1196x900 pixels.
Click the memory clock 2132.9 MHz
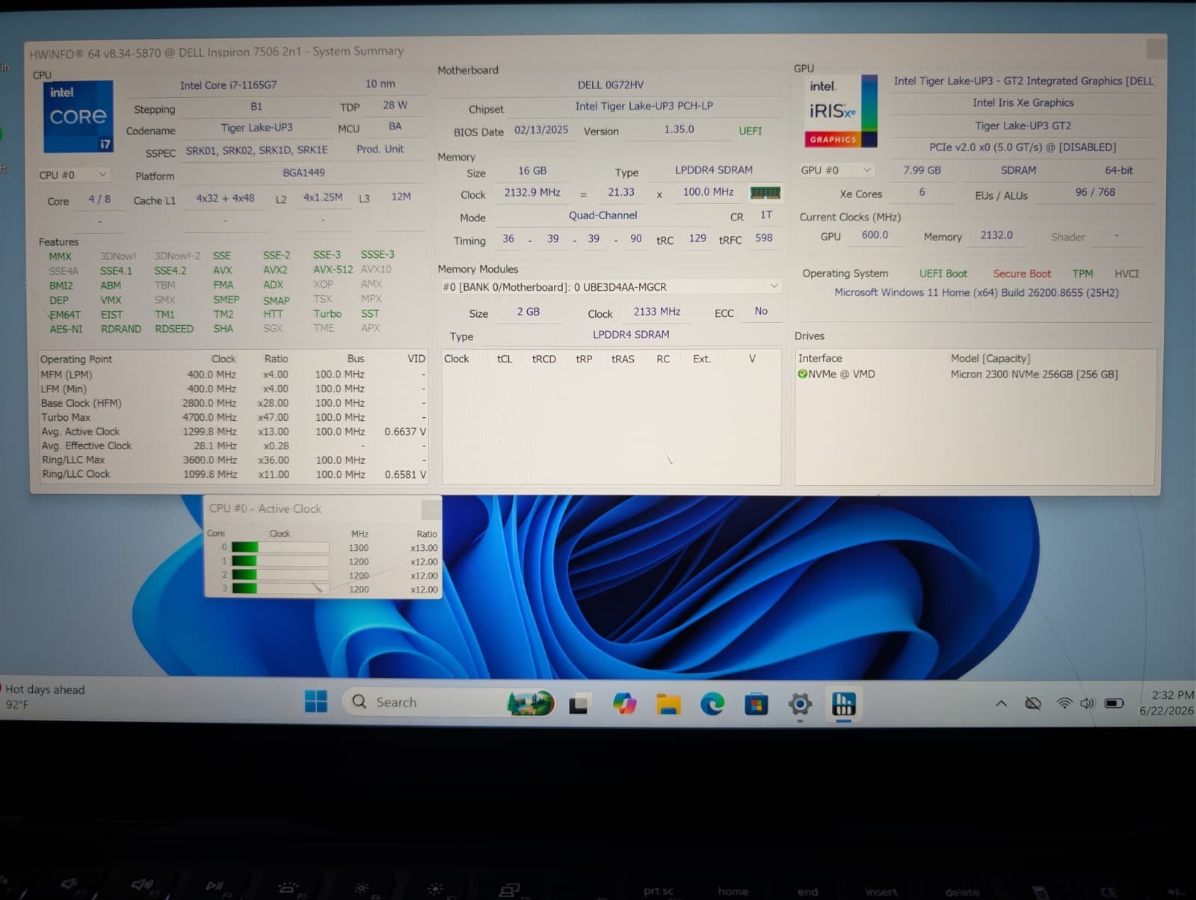click(532, 193)
